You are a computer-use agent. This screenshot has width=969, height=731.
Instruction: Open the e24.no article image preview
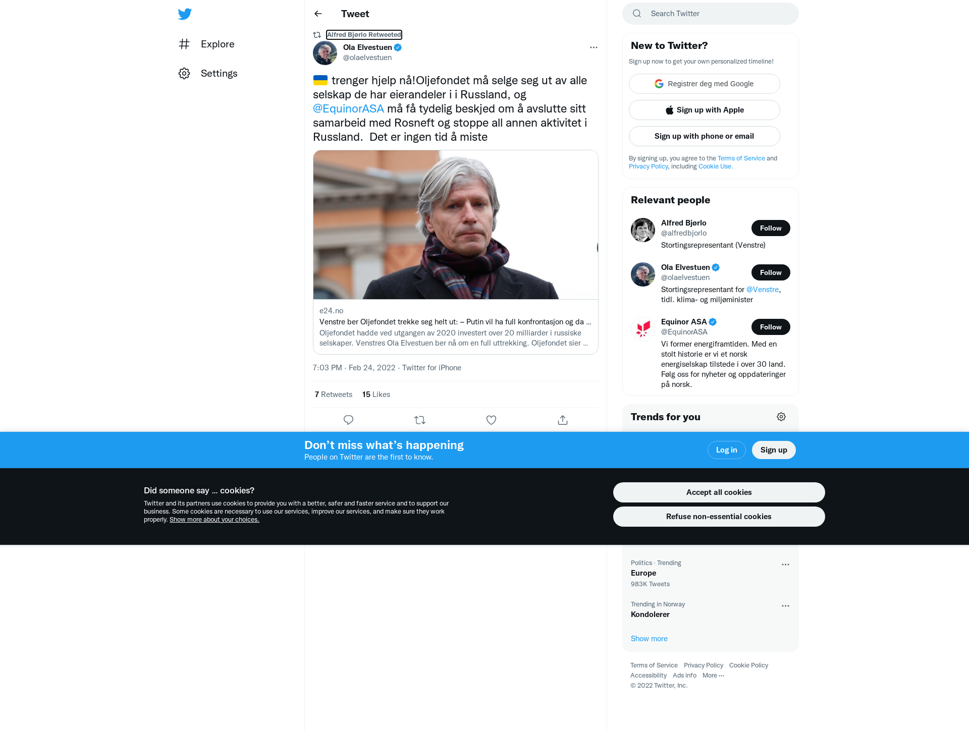[455, 224]
